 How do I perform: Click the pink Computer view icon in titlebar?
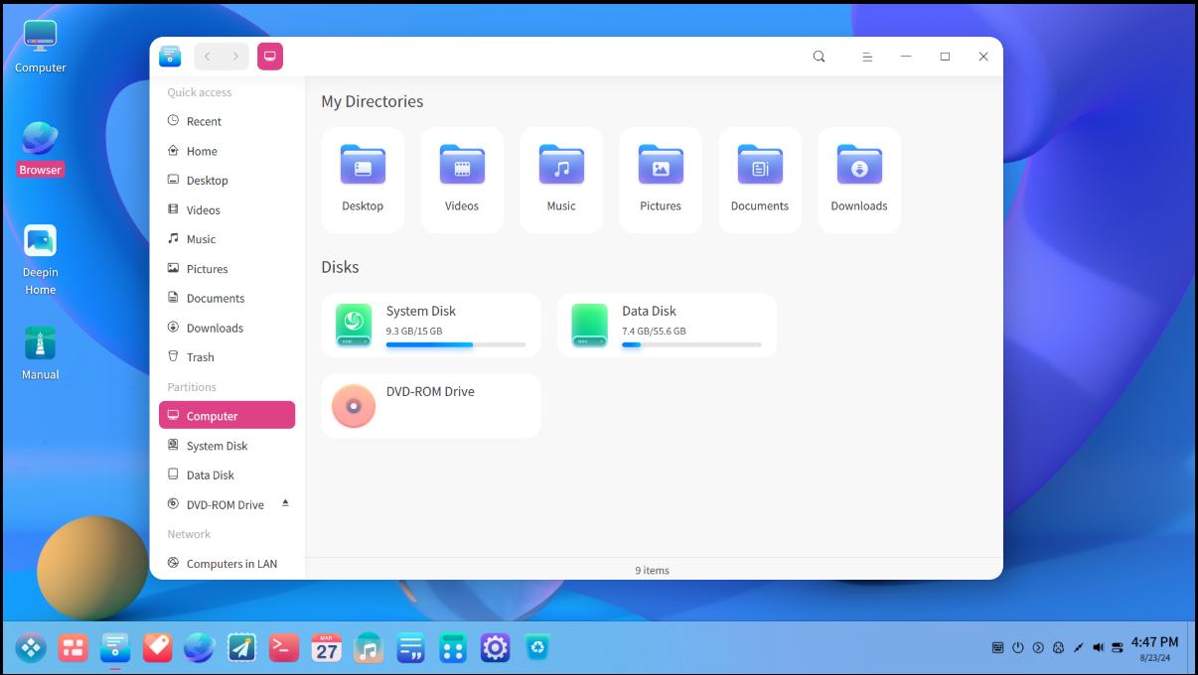269,57
